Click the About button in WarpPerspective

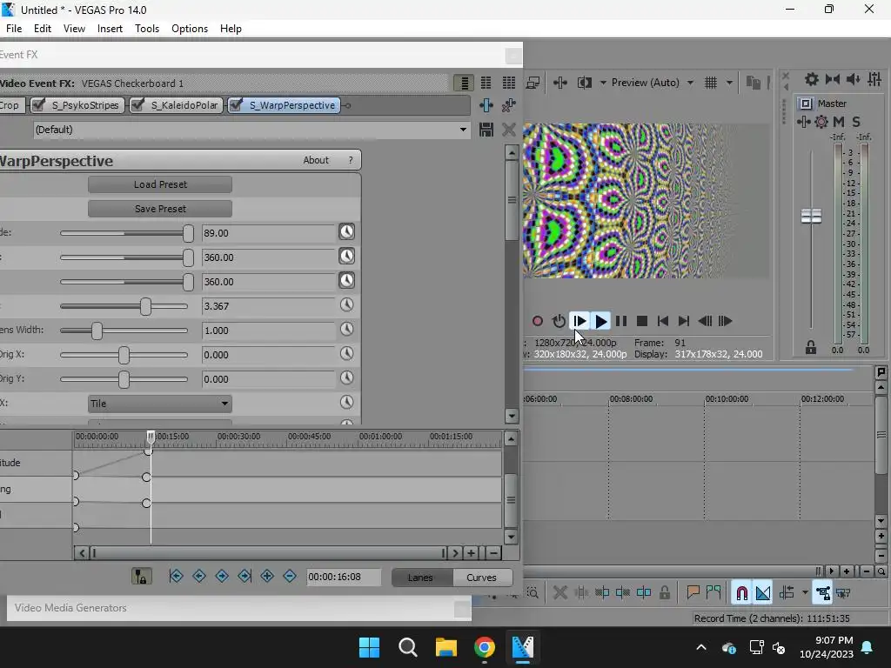[x=315, y=160]
